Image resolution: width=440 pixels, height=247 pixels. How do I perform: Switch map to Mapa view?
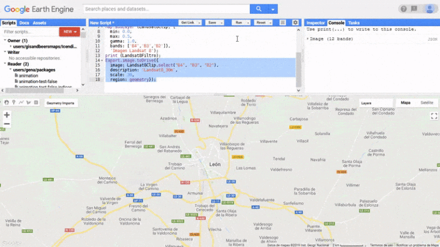[x=406, y=103]
